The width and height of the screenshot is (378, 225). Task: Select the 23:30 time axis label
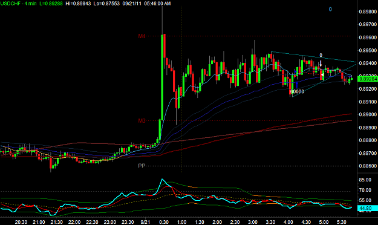(128, 222)
